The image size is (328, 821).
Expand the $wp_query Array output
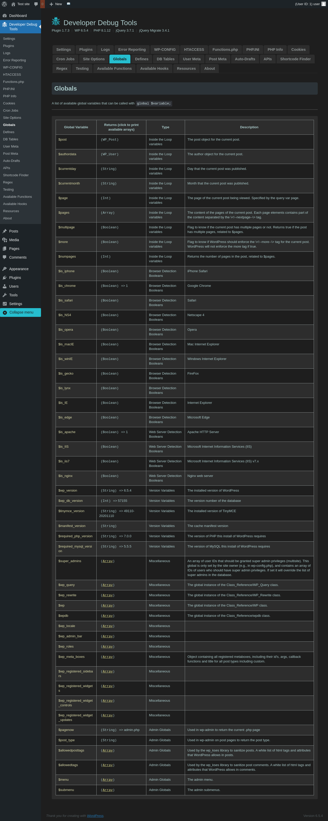(x=108, y=585)
